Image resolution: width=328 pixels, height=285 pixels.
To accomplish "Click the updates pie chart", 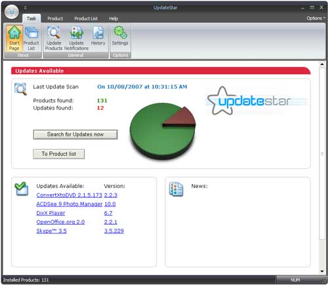I will pyautogui.click(x=163, y=132).
